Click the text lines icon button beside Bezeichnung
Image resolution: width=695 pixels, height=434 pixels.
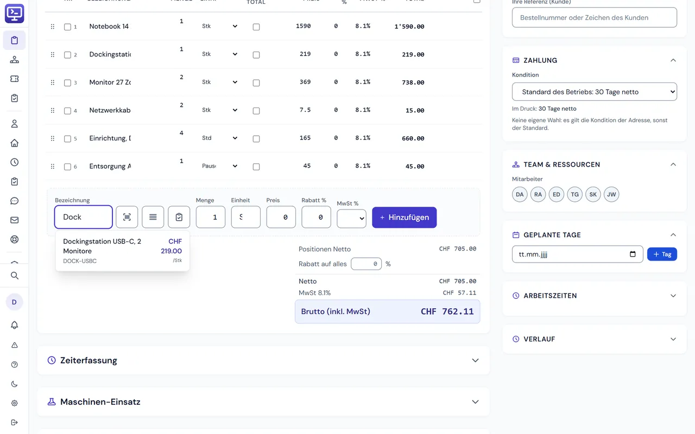coord(153,217)
